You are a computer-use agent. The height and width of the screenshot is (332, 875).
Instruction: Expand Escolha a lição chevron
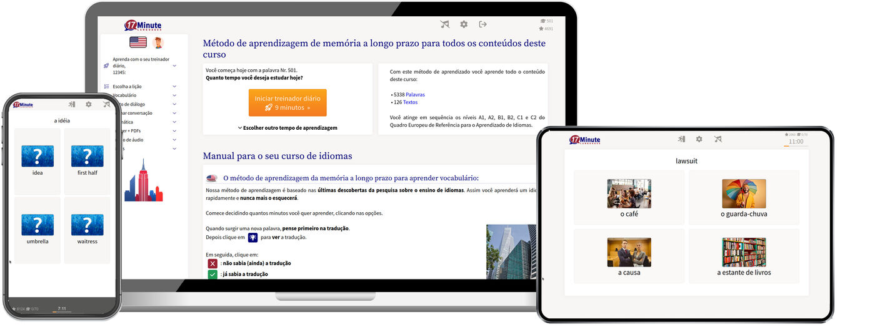174,86
